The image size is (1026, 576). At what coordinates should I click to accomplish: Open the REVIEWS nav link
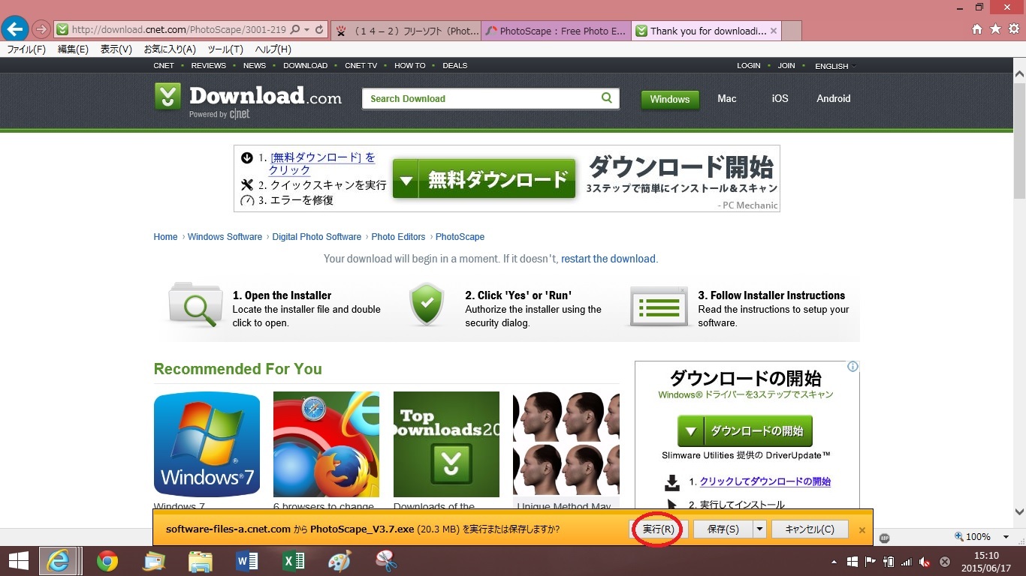click(x=209, y=65)
